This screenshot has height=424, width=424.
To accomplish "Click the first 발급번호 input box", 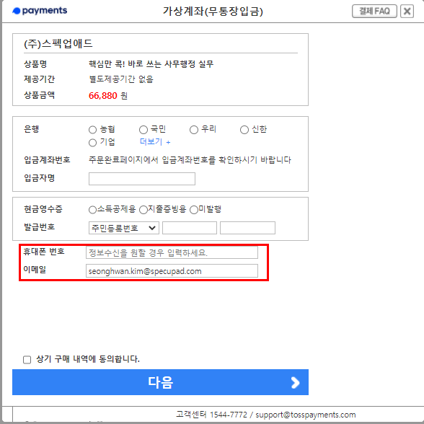I will point(190,228).
